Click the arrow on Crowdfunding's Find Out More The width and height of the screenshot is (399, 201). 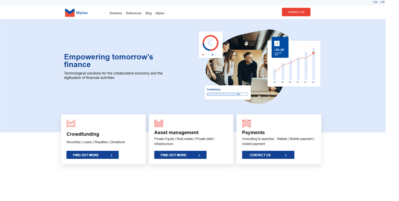(112, 155)
